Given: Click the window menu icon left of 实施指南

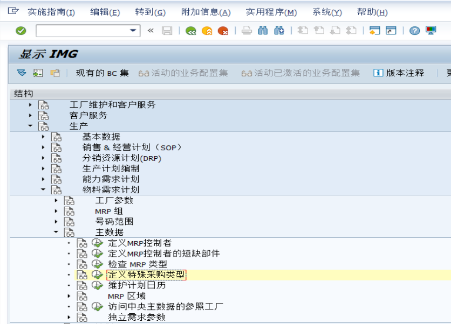Looking at the screenshot, I should (13, 11).
